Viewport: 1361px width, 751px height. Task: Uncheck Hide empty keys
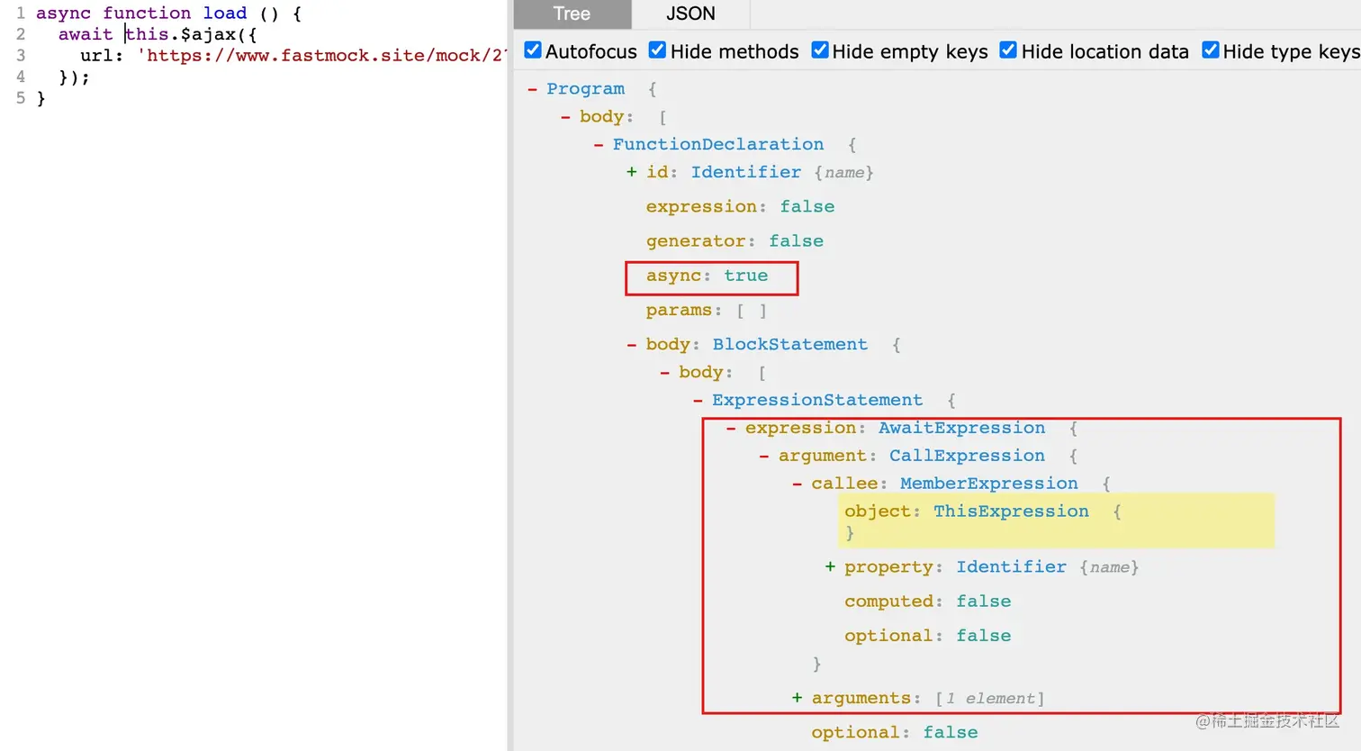tap(819, 50)
